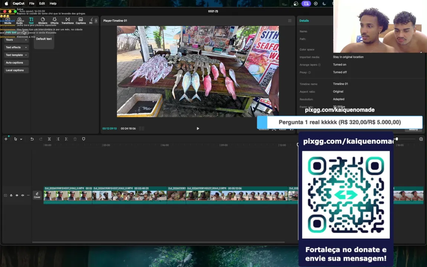Delete the selected clip with trash icon

tap(75, 139)
